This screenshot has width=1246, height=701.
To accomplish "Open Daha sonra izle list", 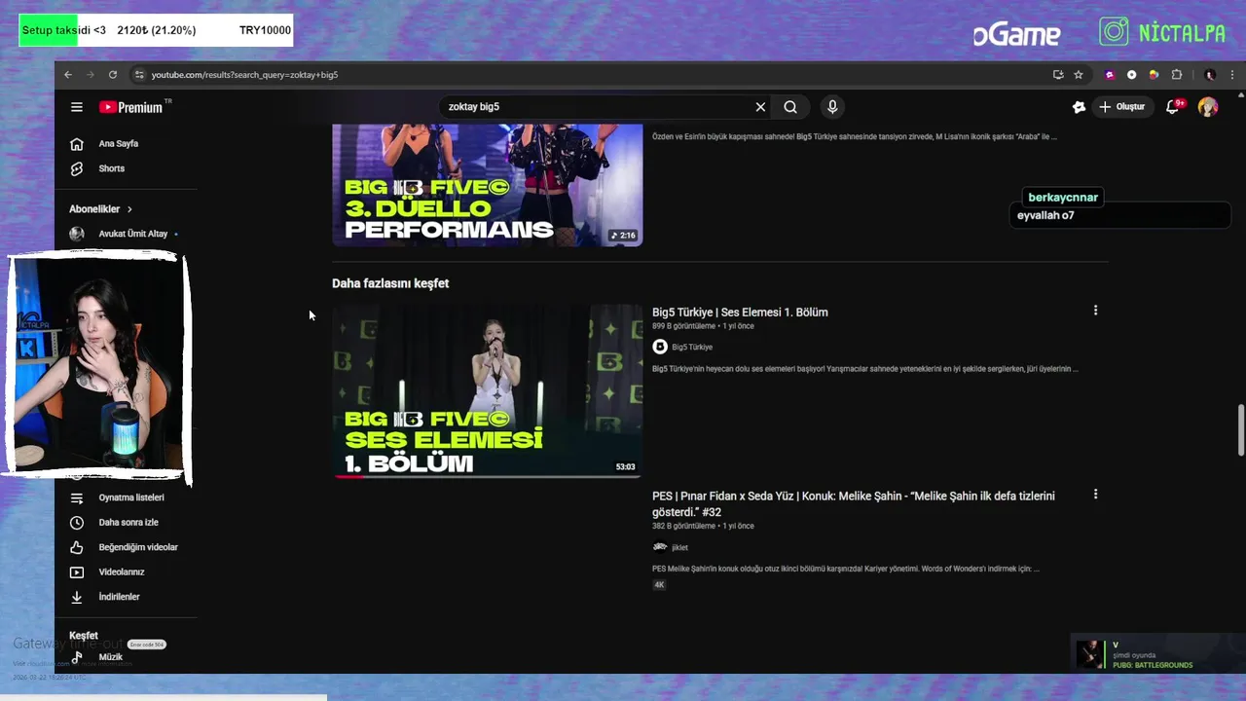I will pos(127,523).
